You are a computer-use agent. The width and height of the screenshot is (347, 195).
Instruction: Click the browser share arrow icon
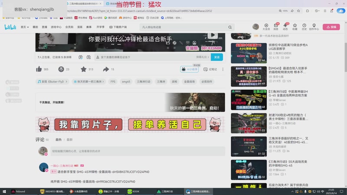point(292,11)
